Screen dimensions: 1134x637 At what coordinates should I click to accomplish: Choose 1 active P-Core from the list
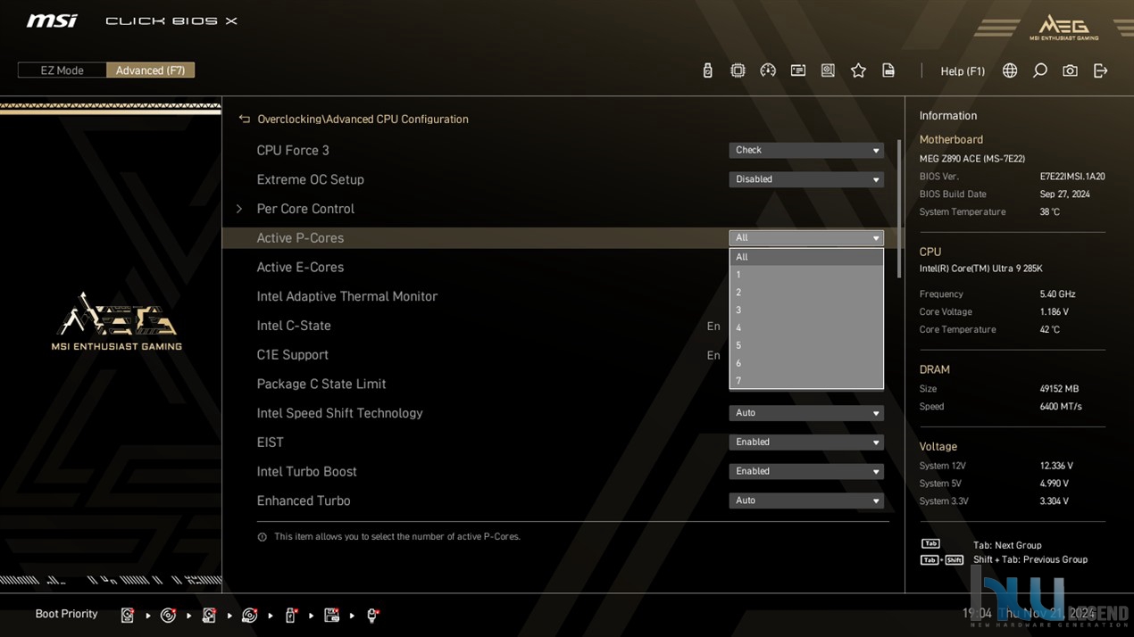(x=806, y=275)
